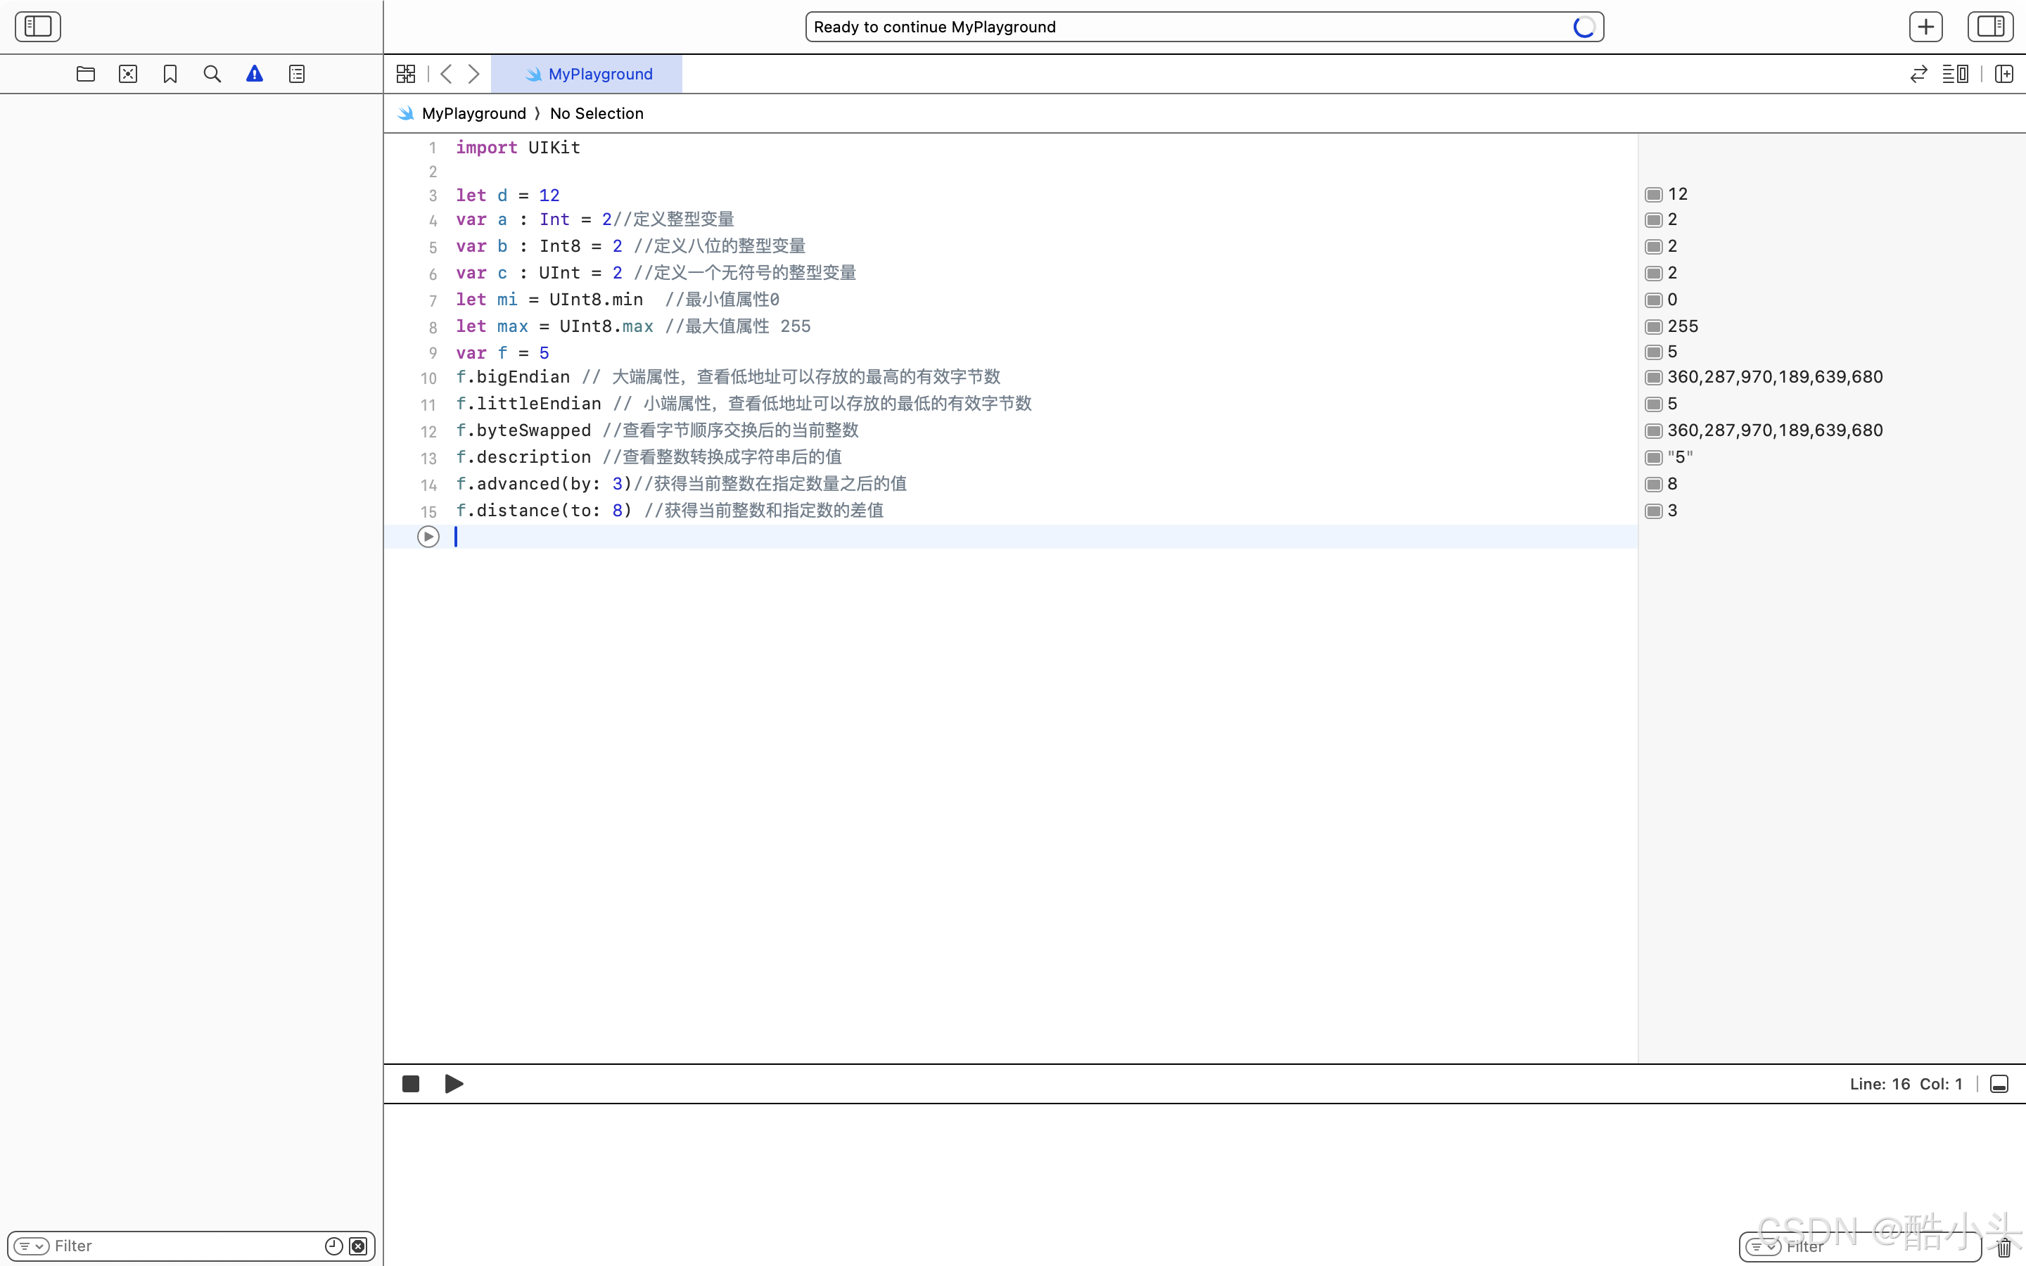Screen dimensions: 2026x1266
Task: Open the Bookmark navigator icon
Action: [x=170, y=74]
